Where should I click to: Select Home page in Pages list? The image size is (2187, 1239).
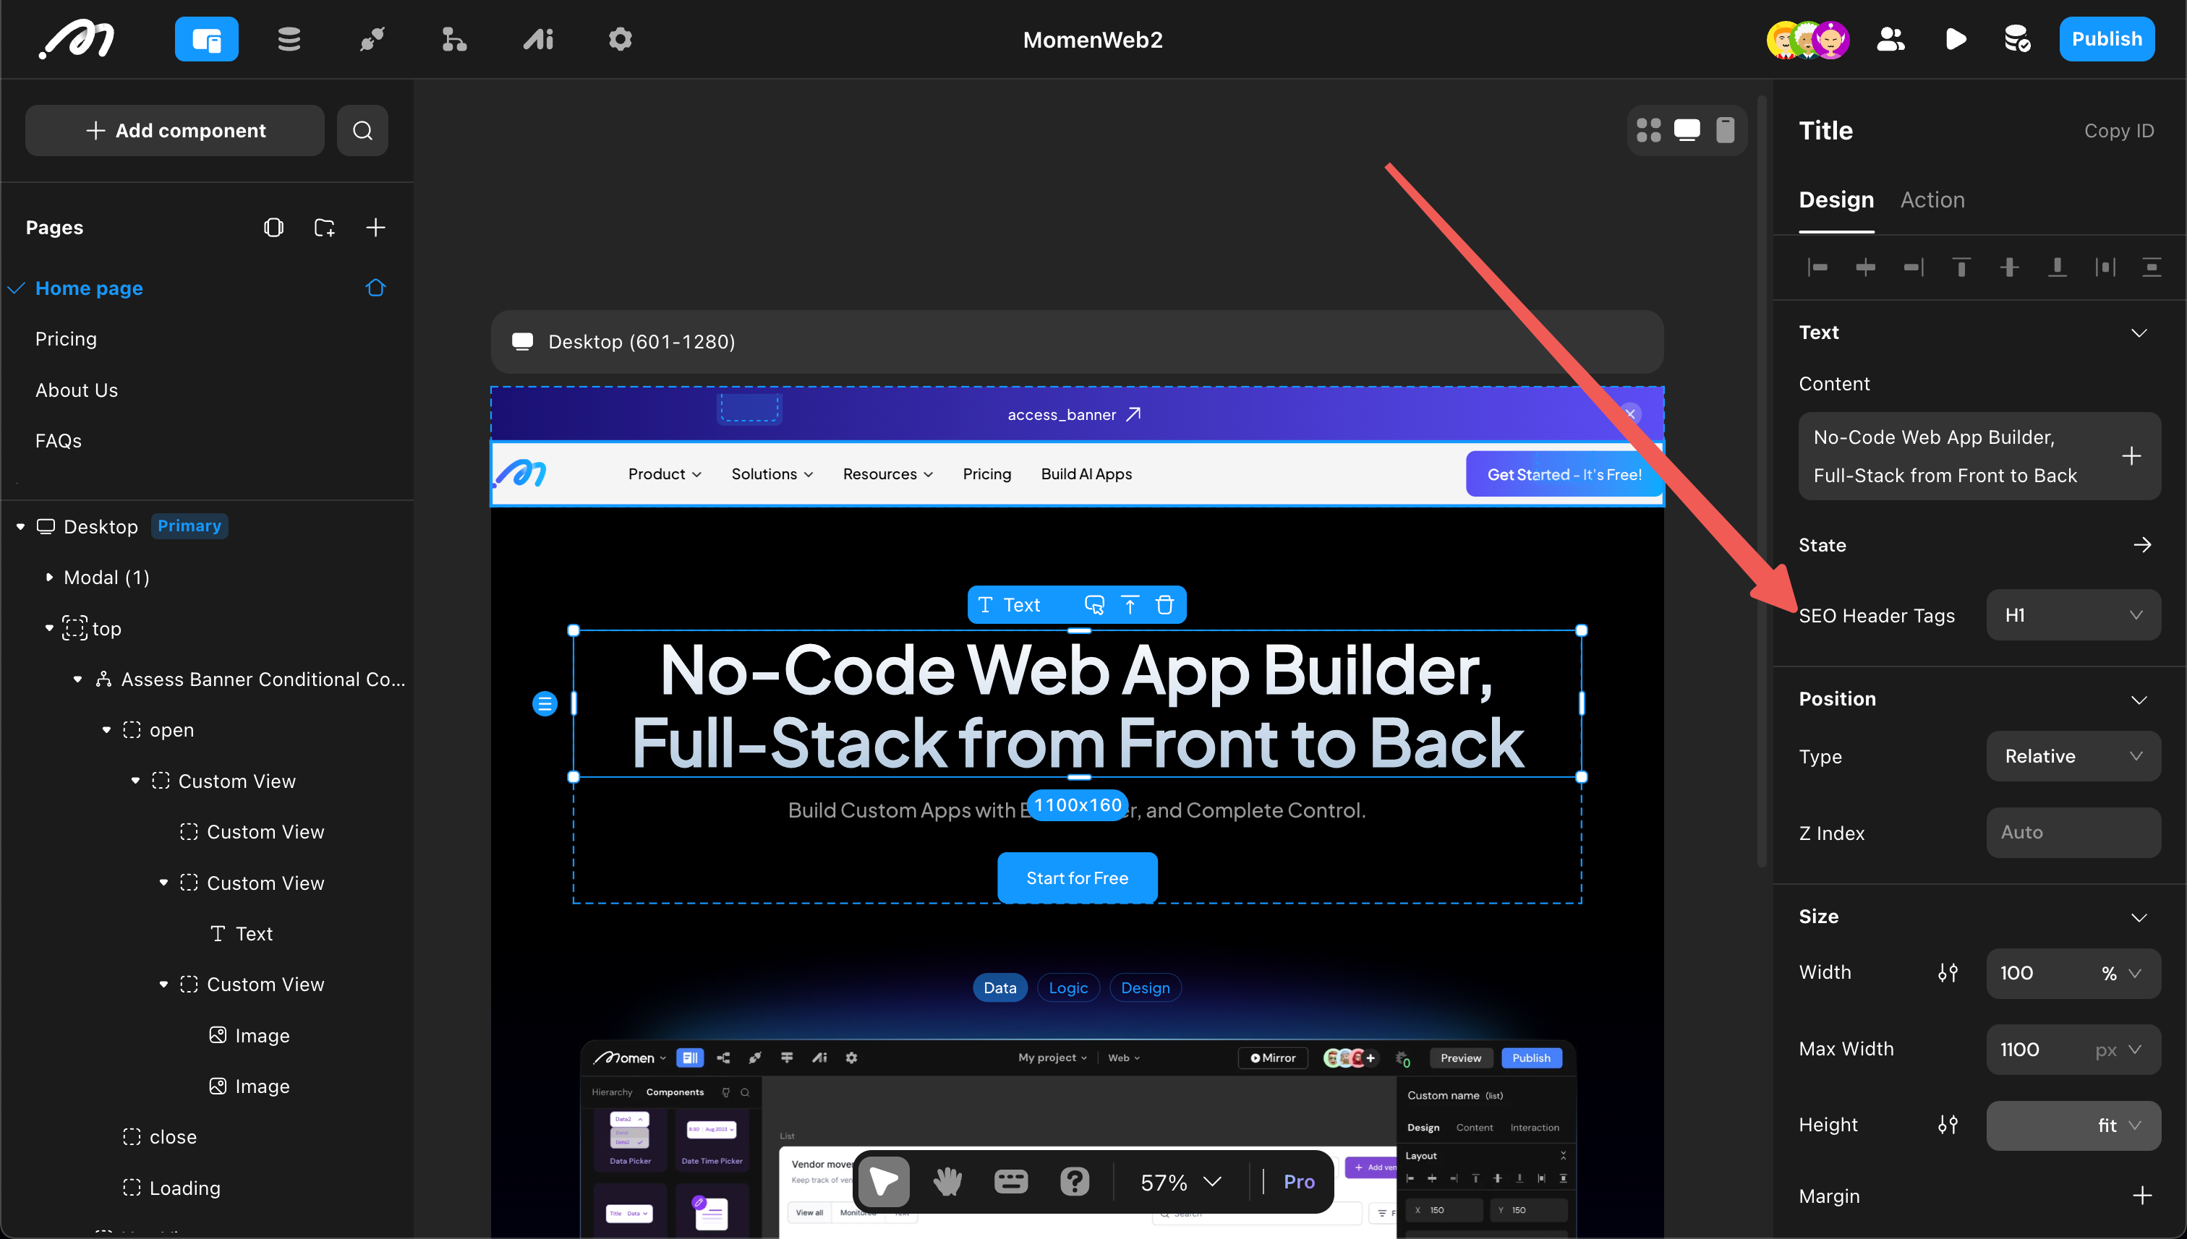[90, 288]
